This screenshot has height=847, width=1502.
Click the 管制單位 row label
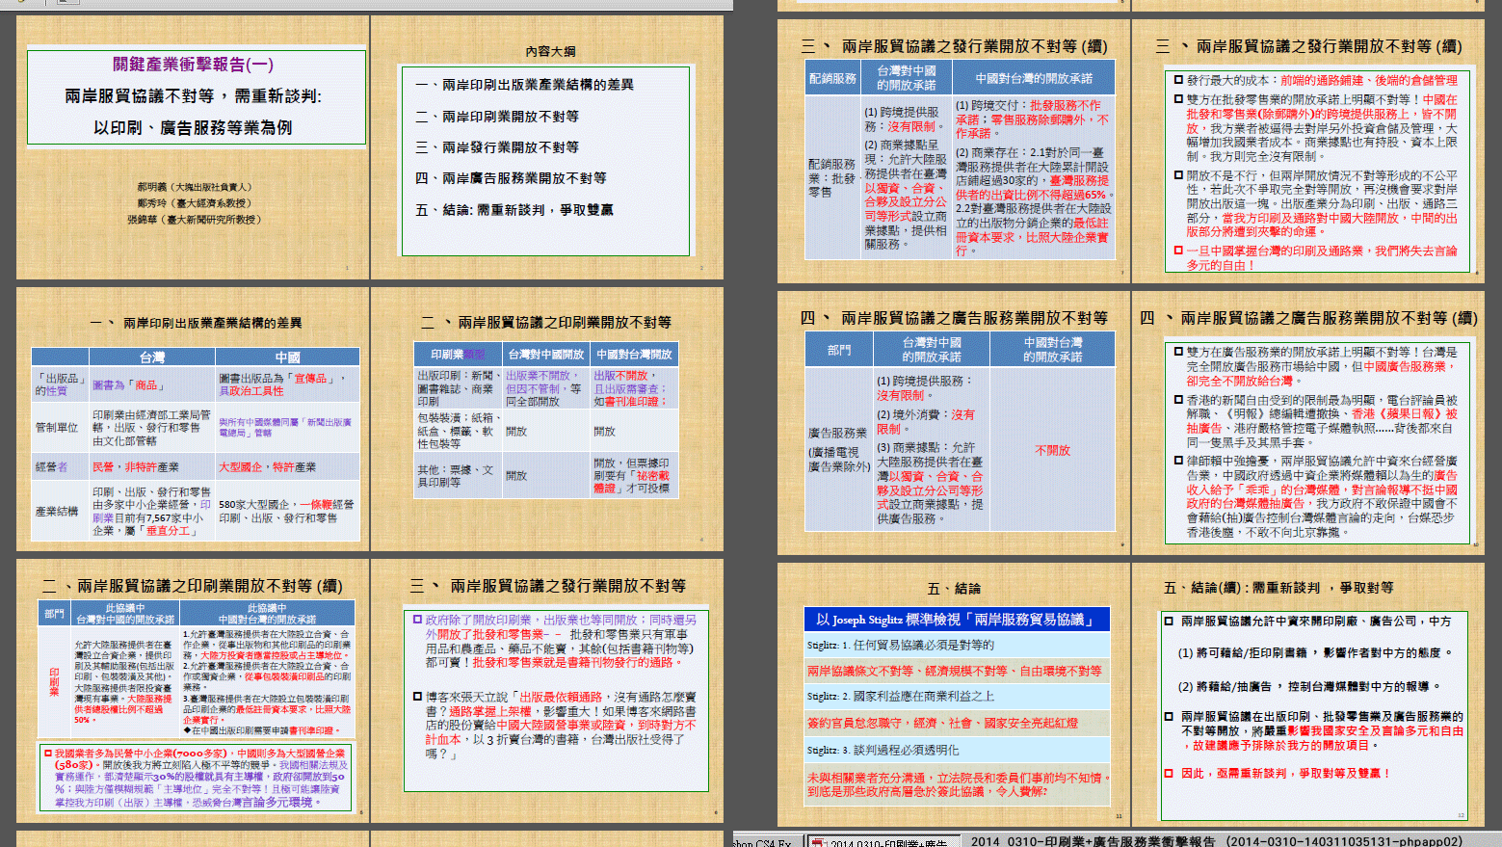click(x=60, y=427)
